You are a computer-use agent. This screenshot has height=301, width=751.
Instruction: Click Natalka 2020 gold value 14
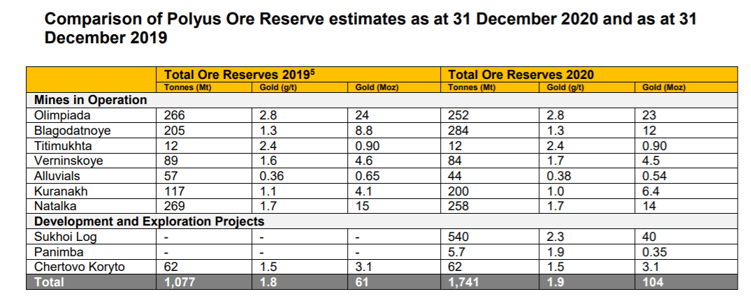click(x=649, y=206)
